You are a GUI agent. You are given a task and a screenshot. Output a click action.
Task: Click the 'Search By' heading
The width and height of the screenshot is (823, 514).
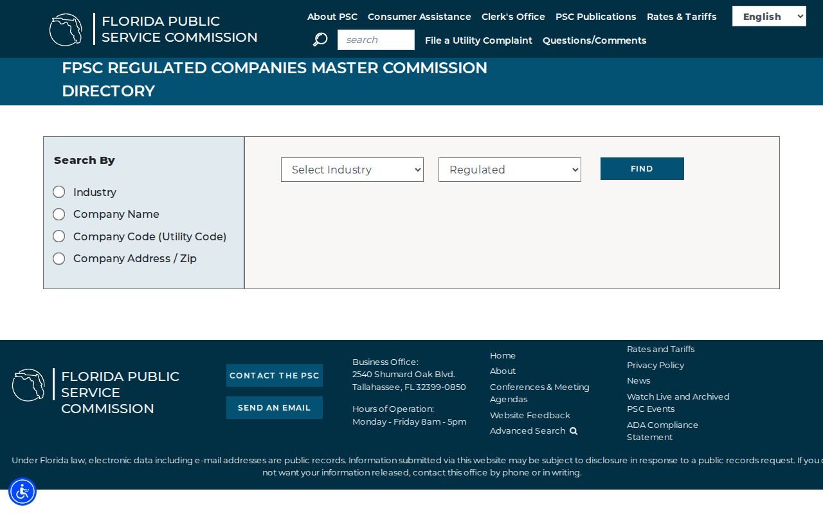[x=84, y=160]
